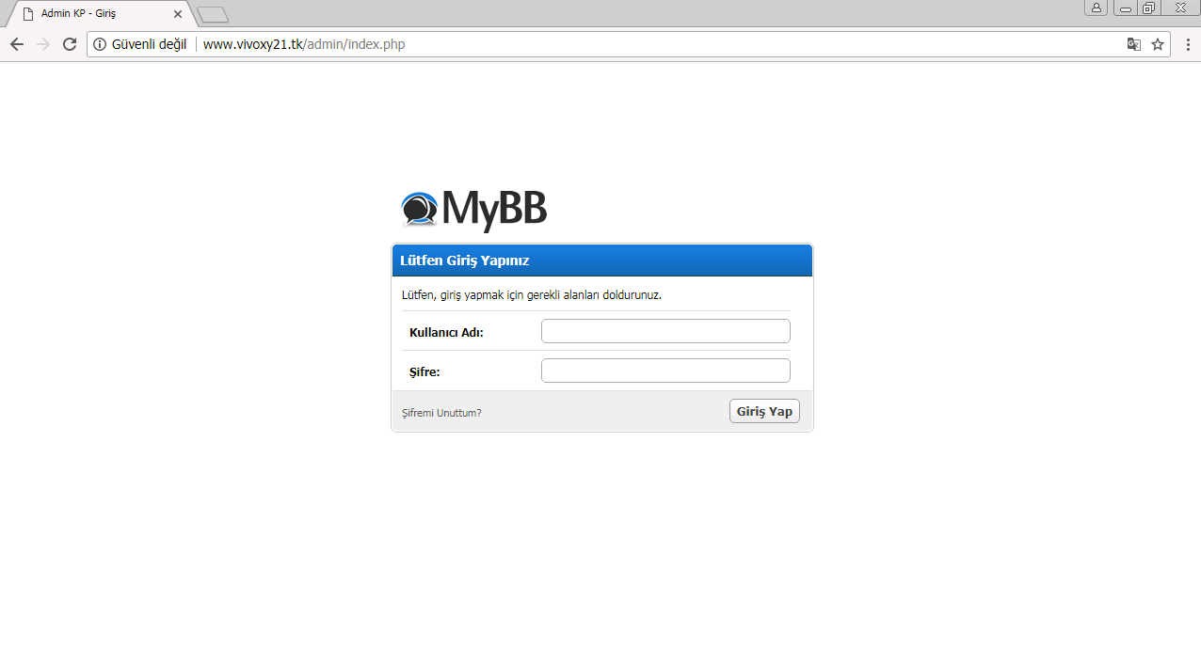Open the Google Translate icon in address bar
The image size is (1201, 663).
pos(1134,44)
